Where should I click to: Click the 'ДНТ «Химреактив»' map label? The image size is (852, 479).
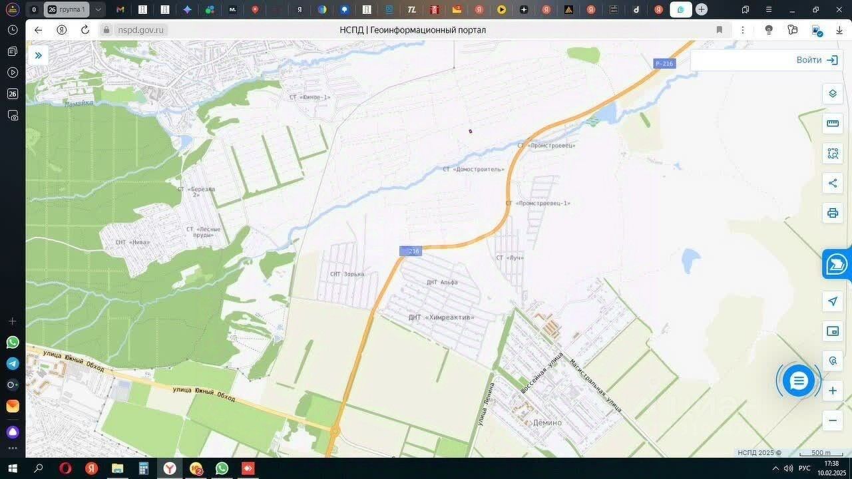pyautogui.click(x=441, y=317)
